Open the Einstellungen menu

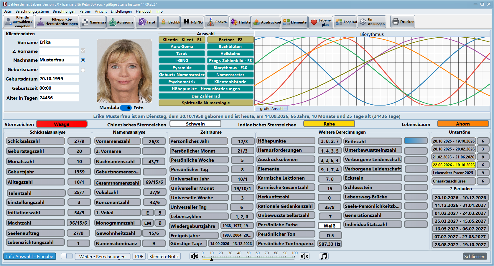[121, 11]
